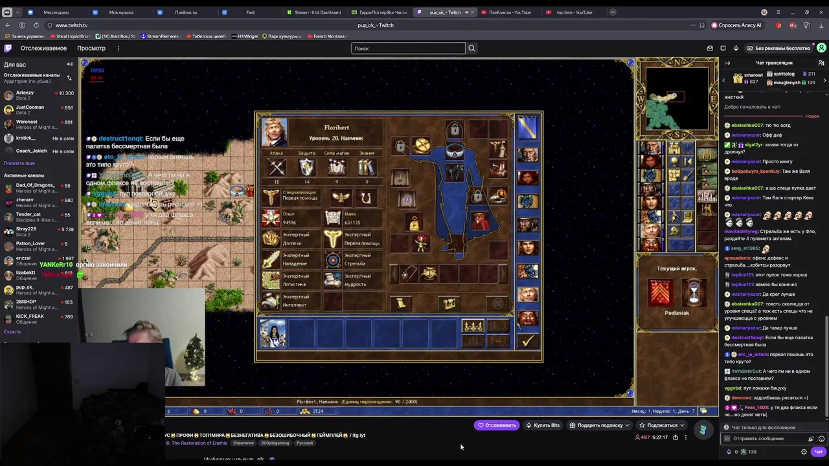Image resolution: width=829 pixels, height=466 pixels.
Task: Click the voodoo doll artifact slot
Action: (x=422, y=243)
